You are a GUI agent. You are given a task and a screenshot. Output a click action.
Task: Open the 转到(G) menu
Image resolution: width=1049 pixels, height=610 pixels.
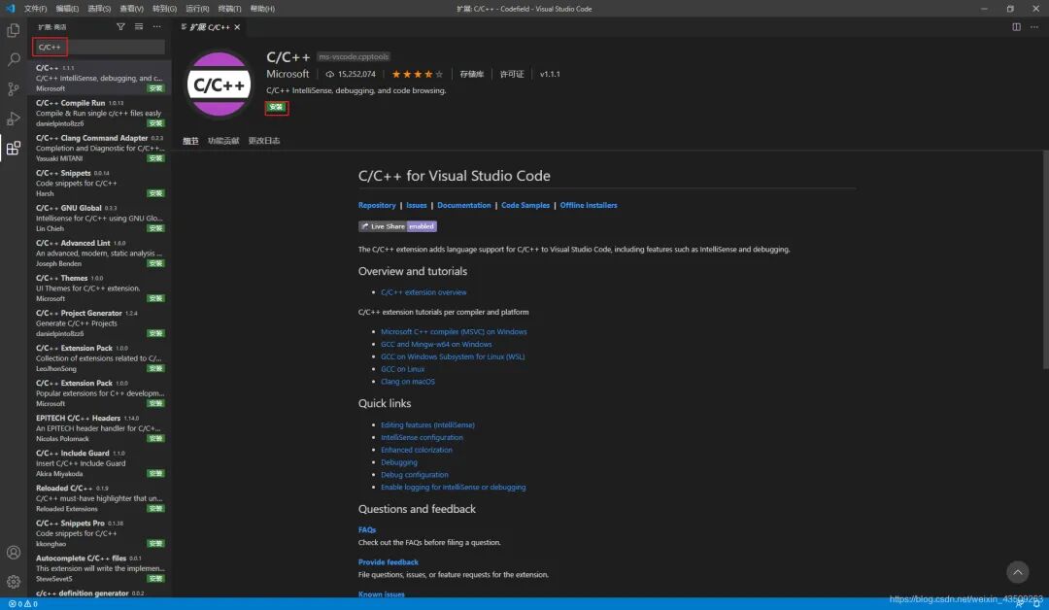point(164,9)
